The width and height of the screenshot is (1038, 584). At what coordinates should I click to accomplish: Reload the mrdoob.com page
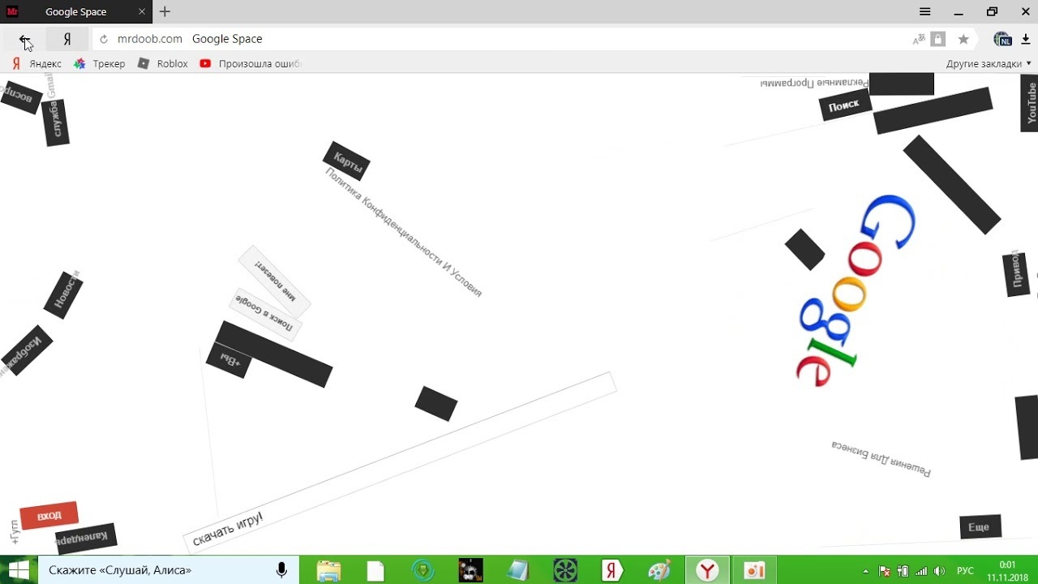pos(104,39)
